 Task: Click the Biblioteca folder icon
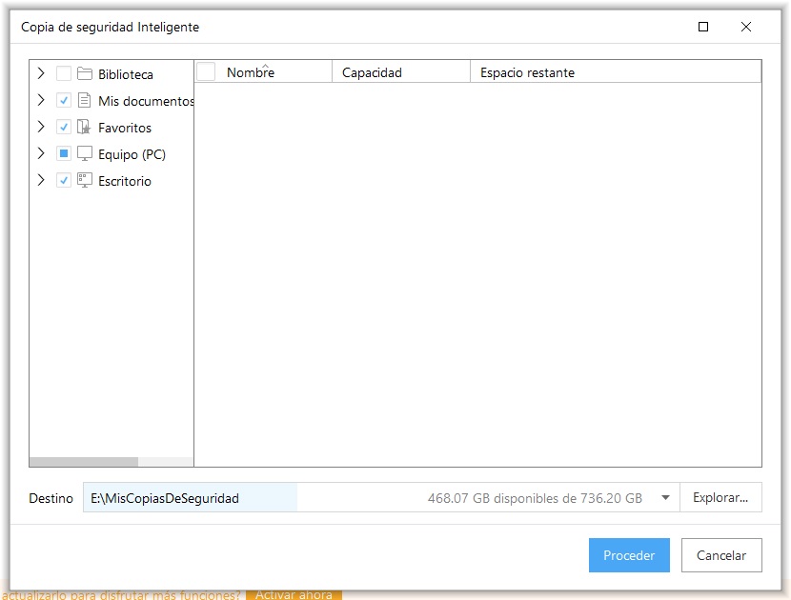click(84, 74)
